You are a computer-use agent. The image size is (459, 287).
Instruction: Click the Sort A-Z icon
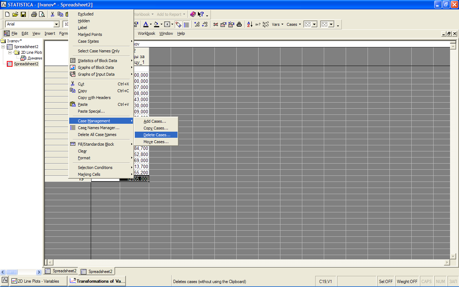(x=250, y=24)
